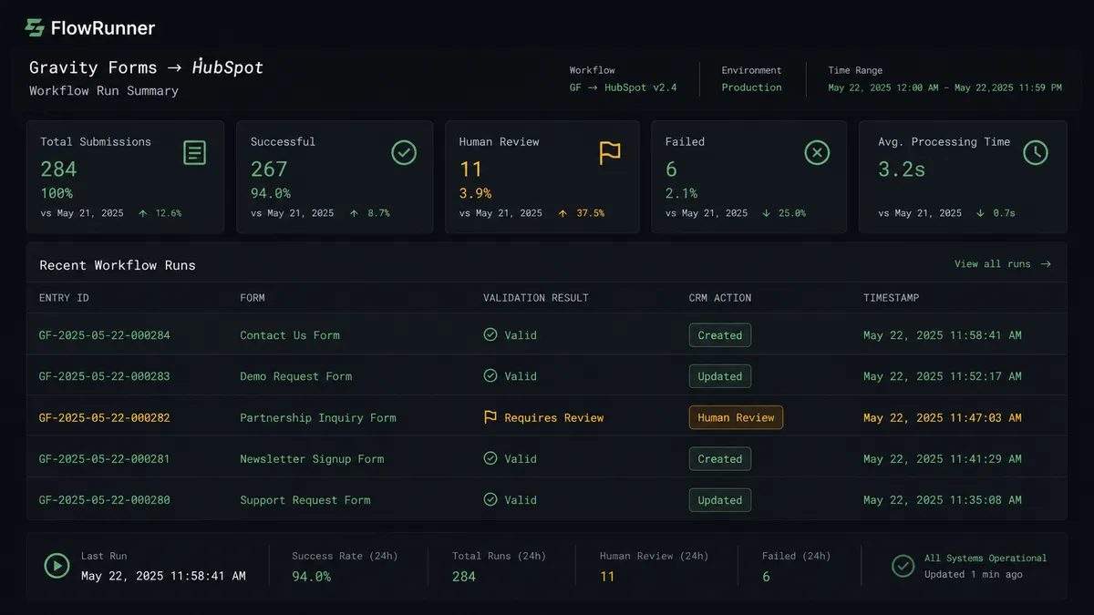The image size is (1094, 615).
Task: Click the Avg. Processing Time clock icon
Action: (1036, 153)
